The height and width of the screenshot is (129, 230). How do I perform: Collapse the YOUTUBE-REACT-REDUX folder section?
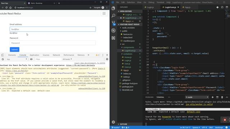click(x=130, y=24)
